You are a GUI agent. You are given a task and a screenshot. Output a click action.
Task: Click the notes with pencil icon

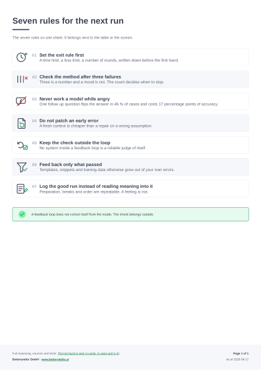(x=22, y=189)
